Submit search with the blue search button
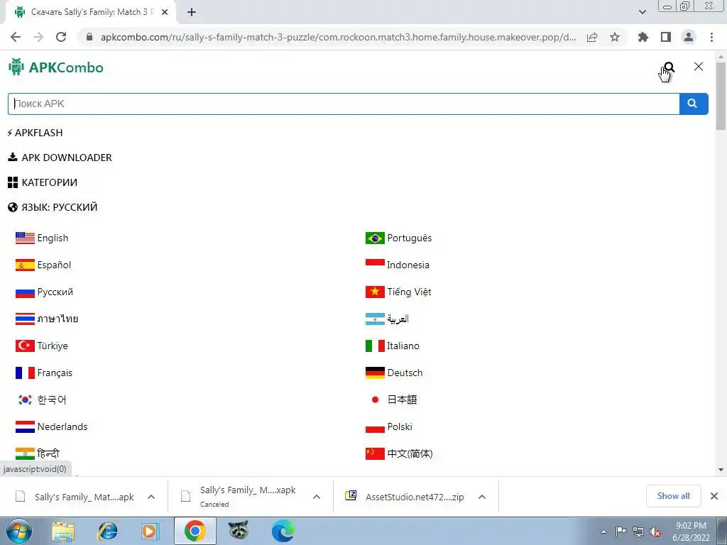 click(694, 104)
